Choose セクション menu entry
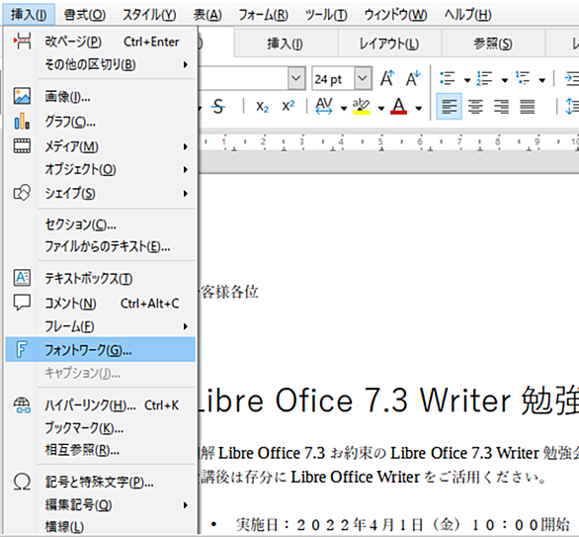579x537 pixels. click(101, 224)
